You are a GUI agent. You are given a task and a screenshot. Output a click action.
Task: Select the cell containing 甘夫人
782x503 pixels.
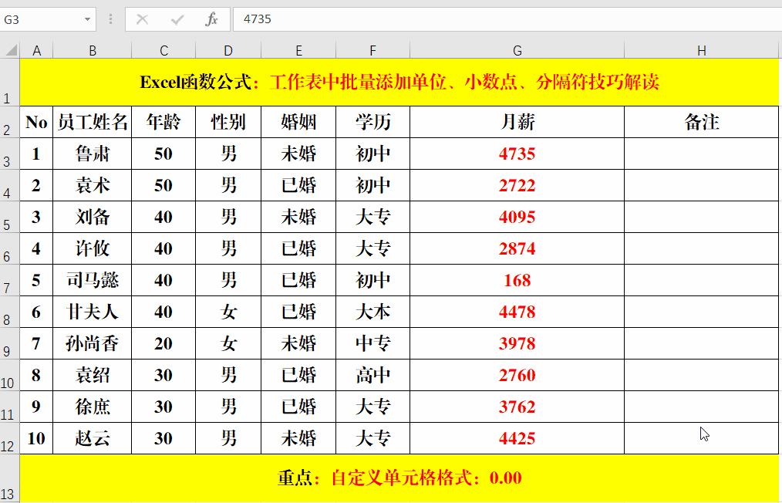(93, 312)
